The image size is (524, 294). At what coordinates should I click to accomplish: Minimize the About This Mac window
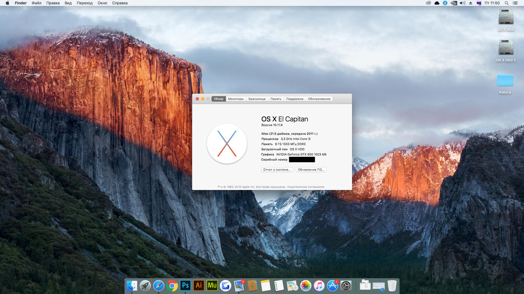pyautogui.click(x=203, y=99)
